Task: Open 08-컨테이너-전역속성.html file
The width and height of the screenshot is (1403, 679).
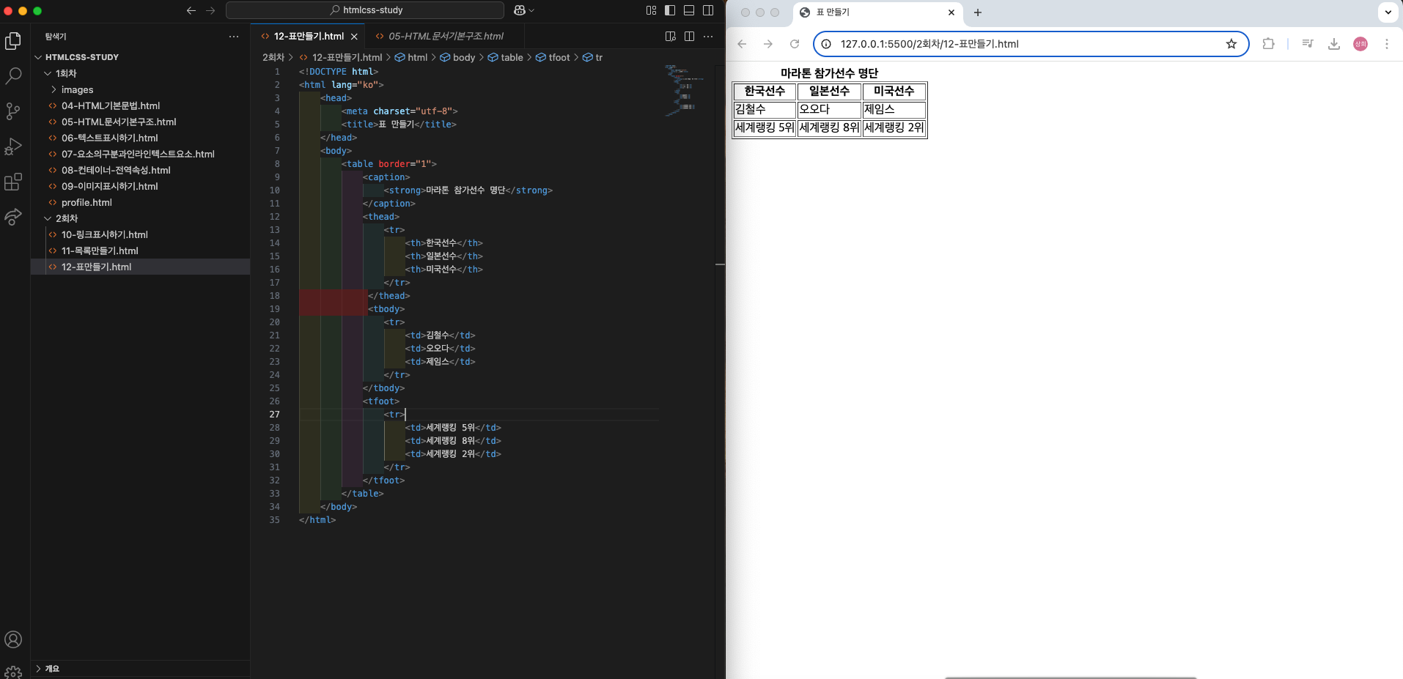Action: 116,170
